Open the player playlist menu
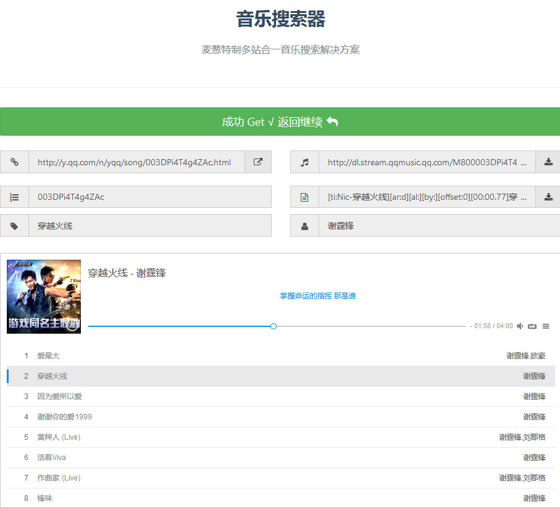The image size is (560, 507). pos(545,326)
